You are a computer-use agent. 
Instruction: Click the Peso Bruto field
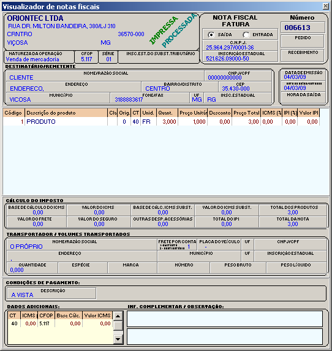[238, 268]
